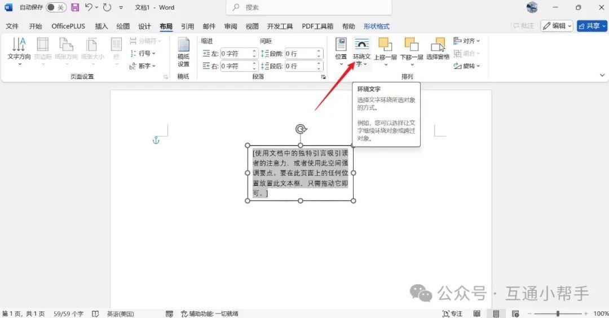Viewport: 609px width, 318px height.
Task: Click the 编辑 editing mode button
Action: click(557, 26)
